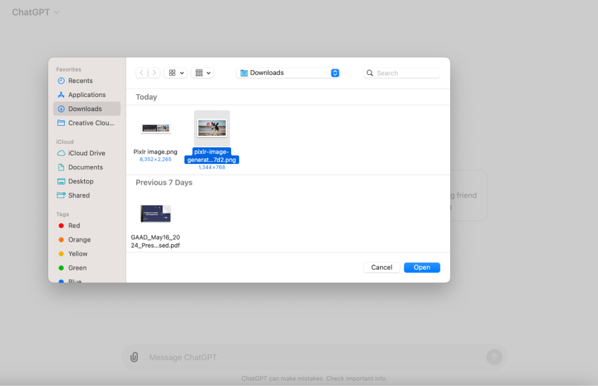Click the Cancel button

click(382, 267)
